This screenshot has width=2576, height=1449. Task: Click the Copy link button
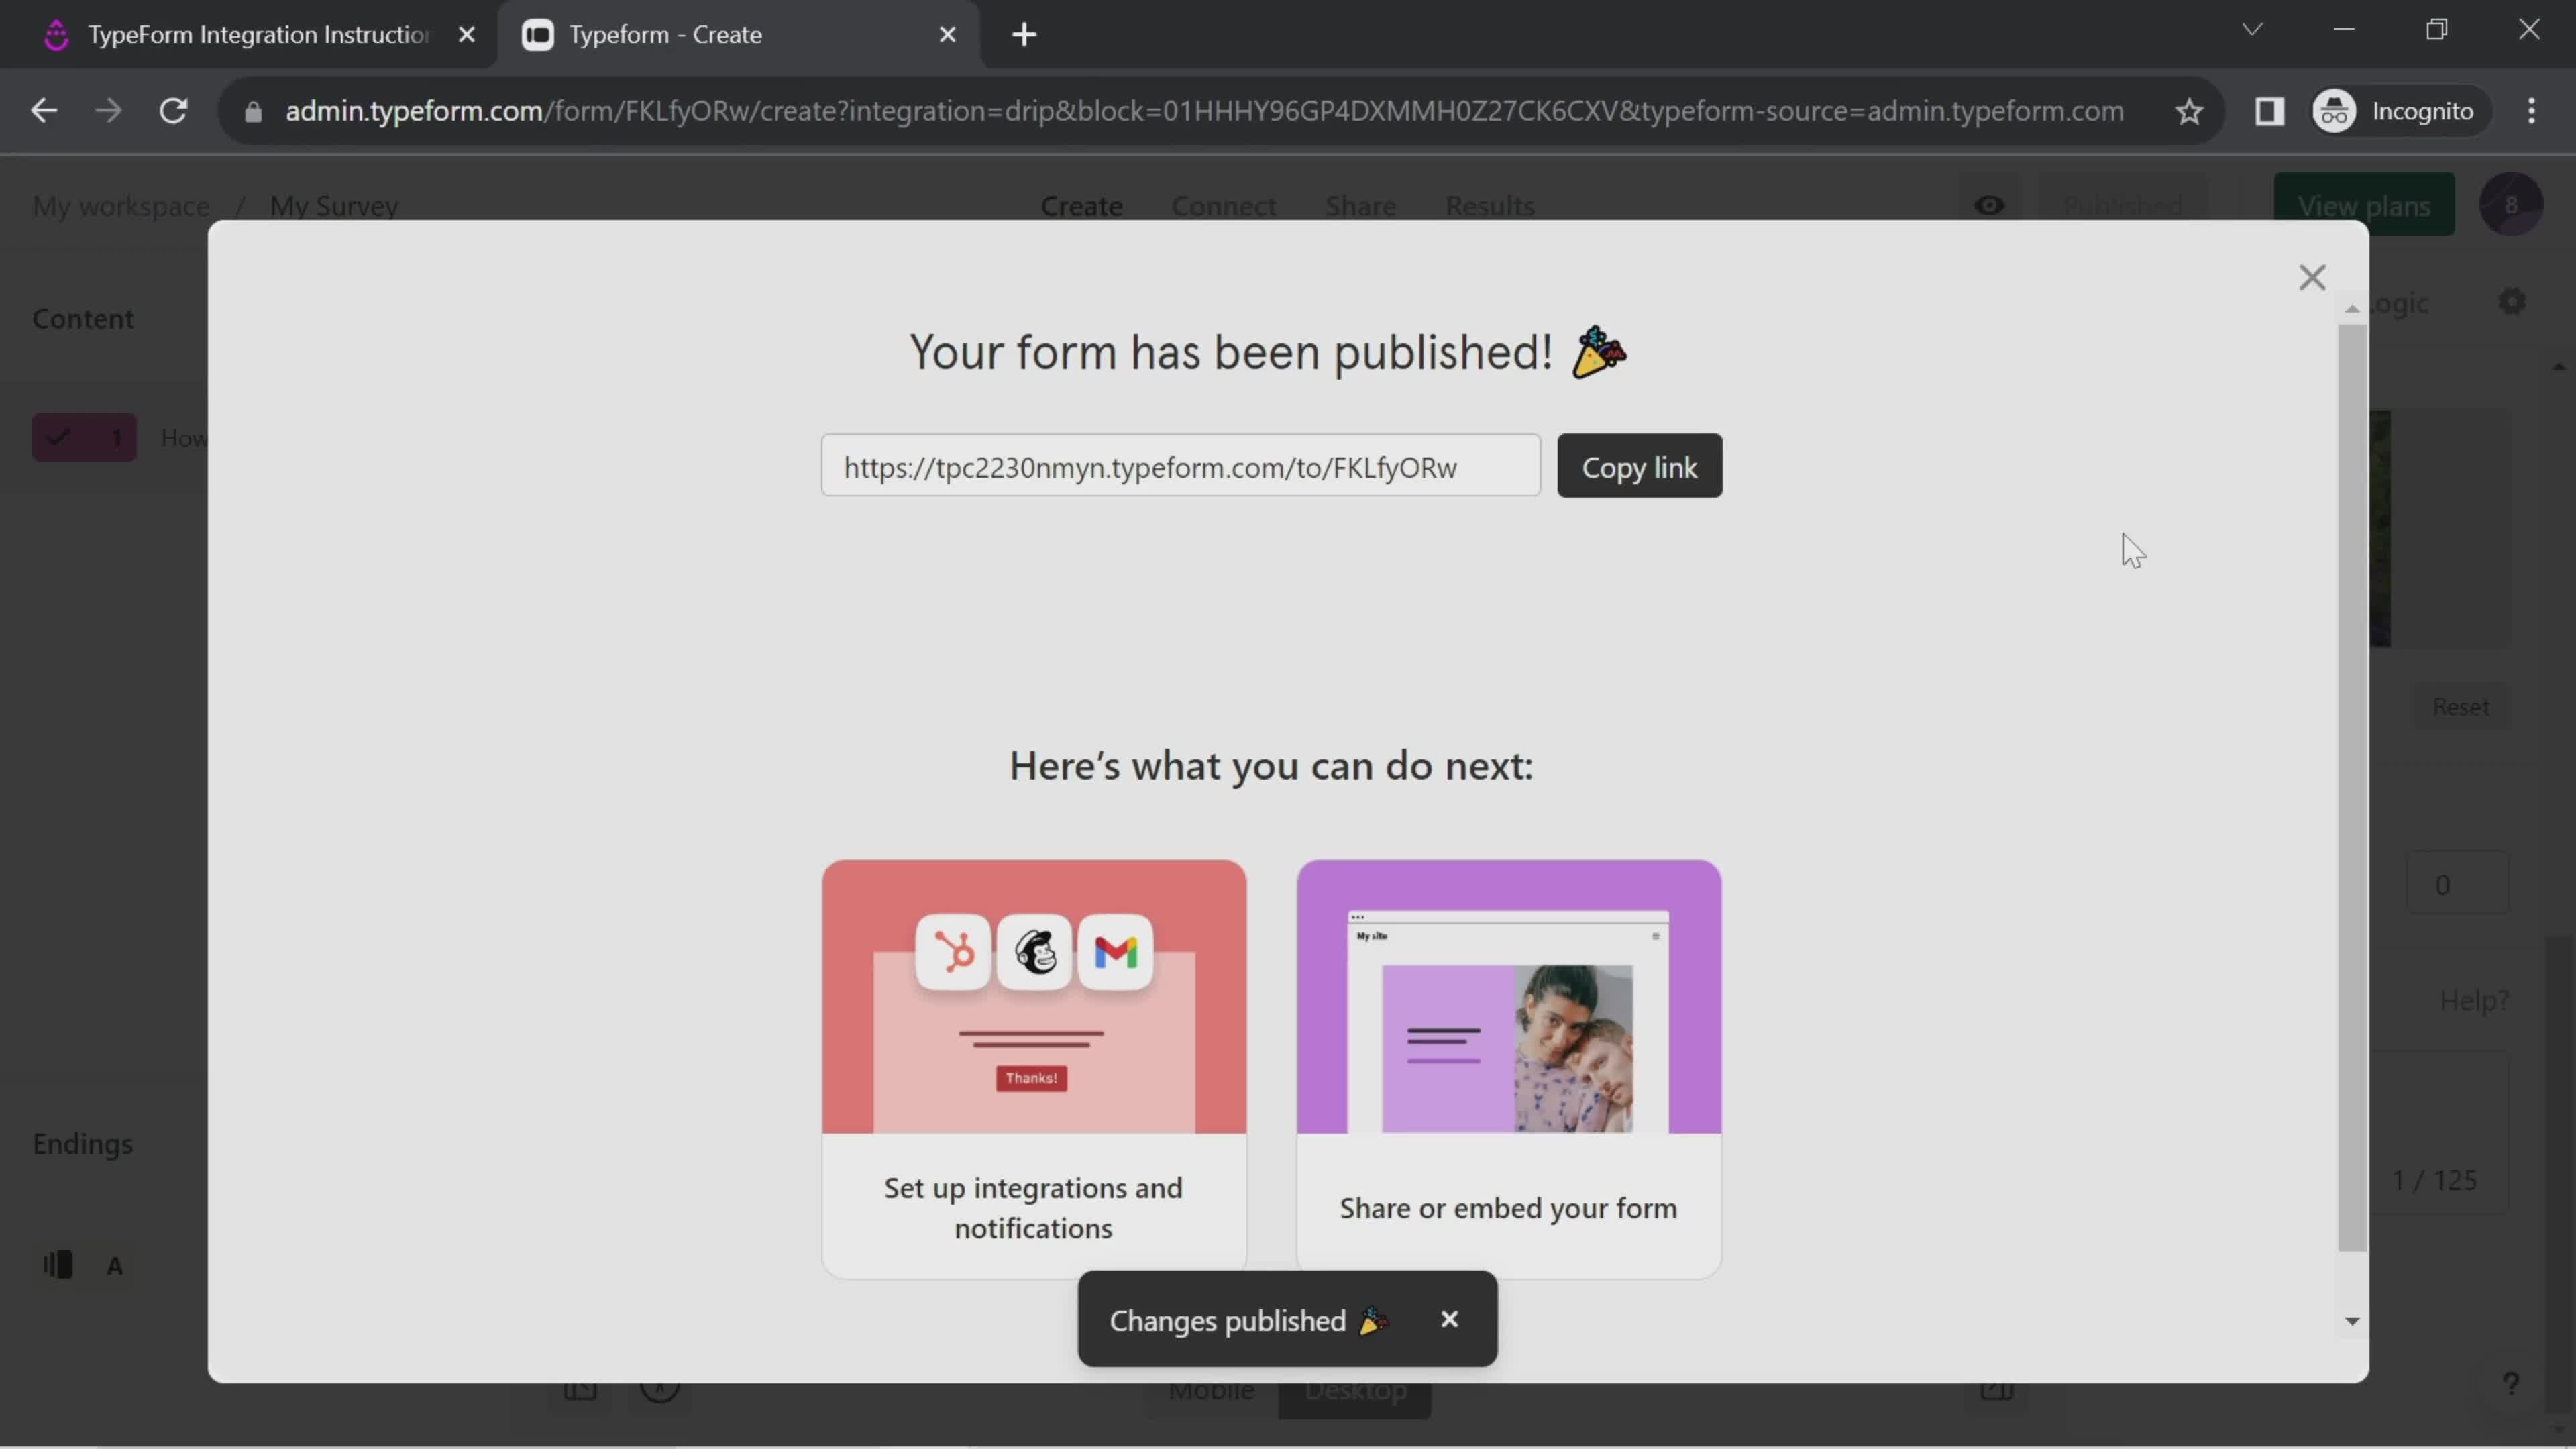1638,466
